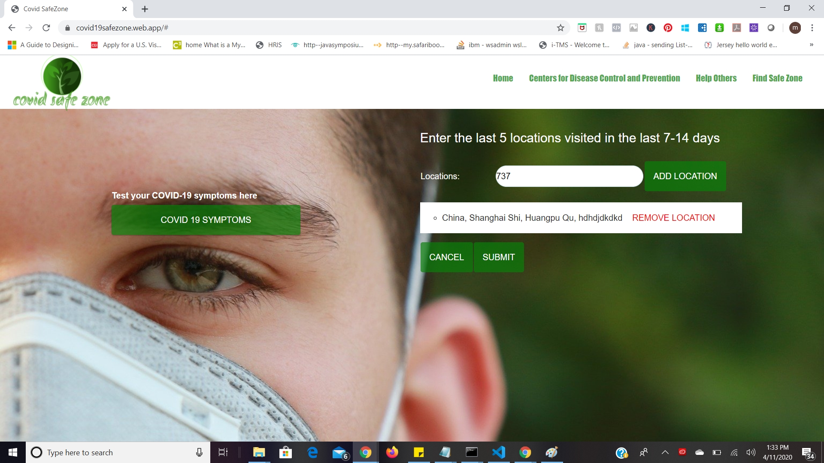
Task: Click the Adobe Acrobat PDF extension icon
Action: coord(736,28)
